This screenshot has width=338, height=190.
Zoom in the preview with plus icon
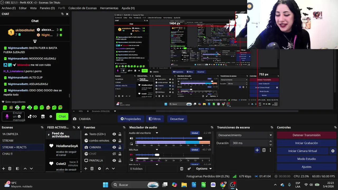(88, 111)
